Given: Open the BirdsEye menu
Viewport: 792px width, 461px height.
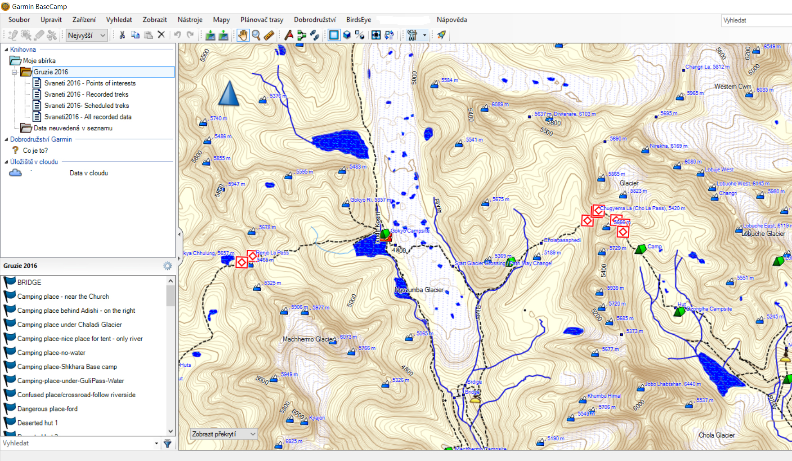Looking at the screenshot, I should pos(358,20).
